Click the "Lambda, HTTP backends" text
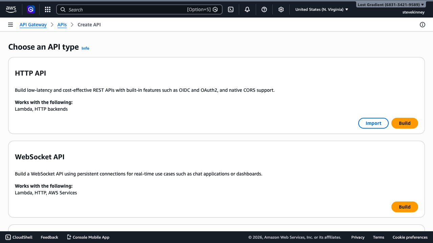Screen dimensions: 433x243 [41, 109]
